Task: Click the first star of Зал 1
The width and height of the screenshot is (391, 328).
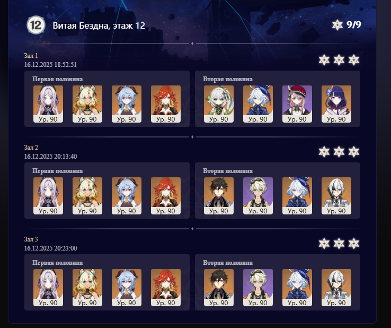Action: pyautogui.click(x=324, y=60)
